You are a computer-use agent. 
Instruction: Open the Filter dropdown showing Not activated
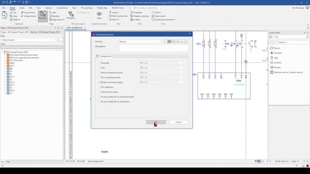click(x=29, y=40)
